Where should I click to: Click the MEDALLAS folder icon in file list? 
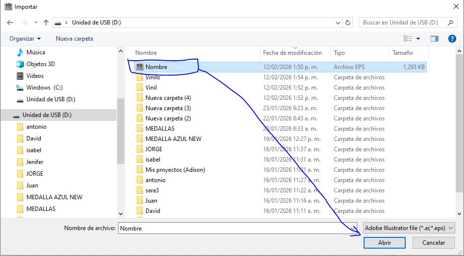[x=140, y=129]
